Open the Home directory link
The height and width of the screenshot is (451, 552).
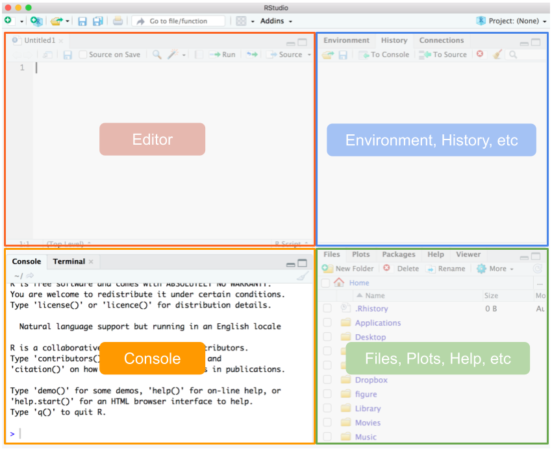point(359,283)
